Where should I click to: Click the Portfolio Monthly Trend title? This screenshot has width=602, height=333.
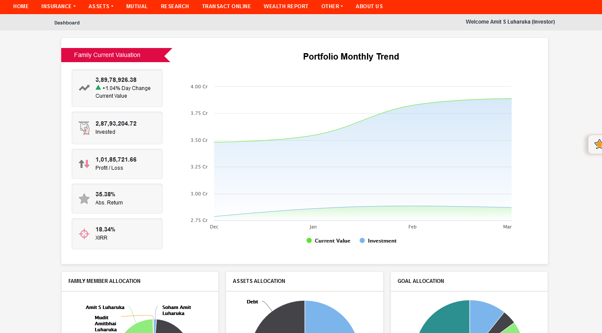(x=351, y=57)
